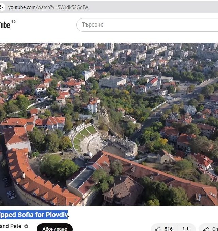Click the site info icon in address bar
Viewport: 218px width, 231px height.
click(x=2, y=7)
